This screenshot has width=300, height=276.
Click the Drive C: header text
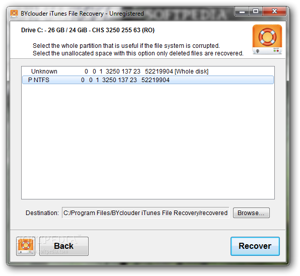(88, 30)
